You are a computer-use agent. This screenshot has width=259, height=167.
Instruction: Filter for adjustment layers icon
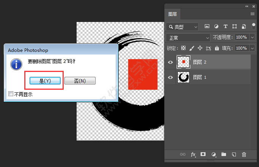(x=216, y=27)
